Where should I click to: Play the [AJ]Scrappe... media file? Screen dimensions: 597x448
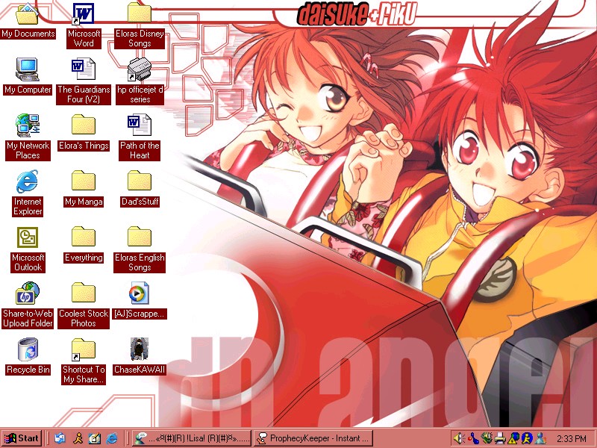139,293
